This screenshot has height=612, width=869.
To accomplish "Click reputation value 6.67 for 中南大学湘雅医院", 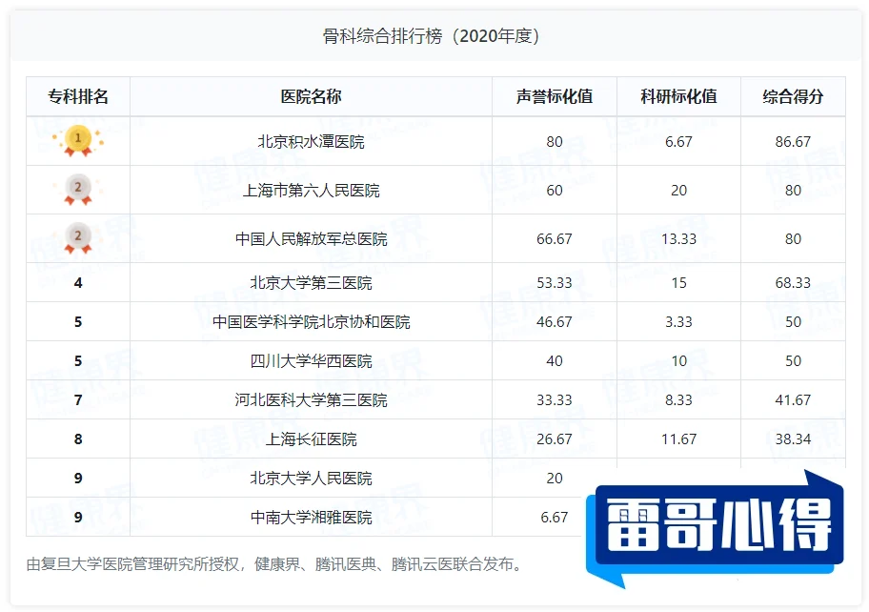I will click(555, 518).
